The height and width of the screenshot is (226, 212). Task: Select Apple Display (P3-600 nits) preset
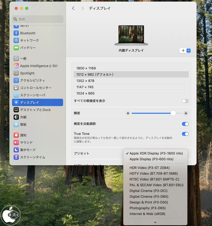coord(155,159)
